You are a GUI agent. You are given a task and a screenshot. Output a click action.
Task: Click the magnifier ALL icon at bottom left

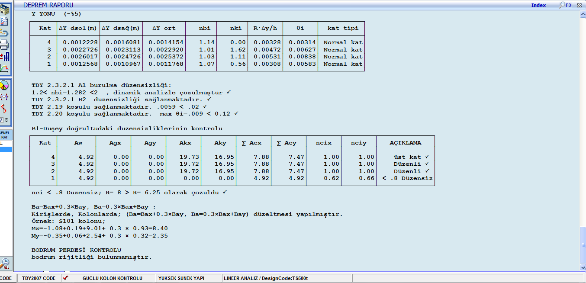5,264
